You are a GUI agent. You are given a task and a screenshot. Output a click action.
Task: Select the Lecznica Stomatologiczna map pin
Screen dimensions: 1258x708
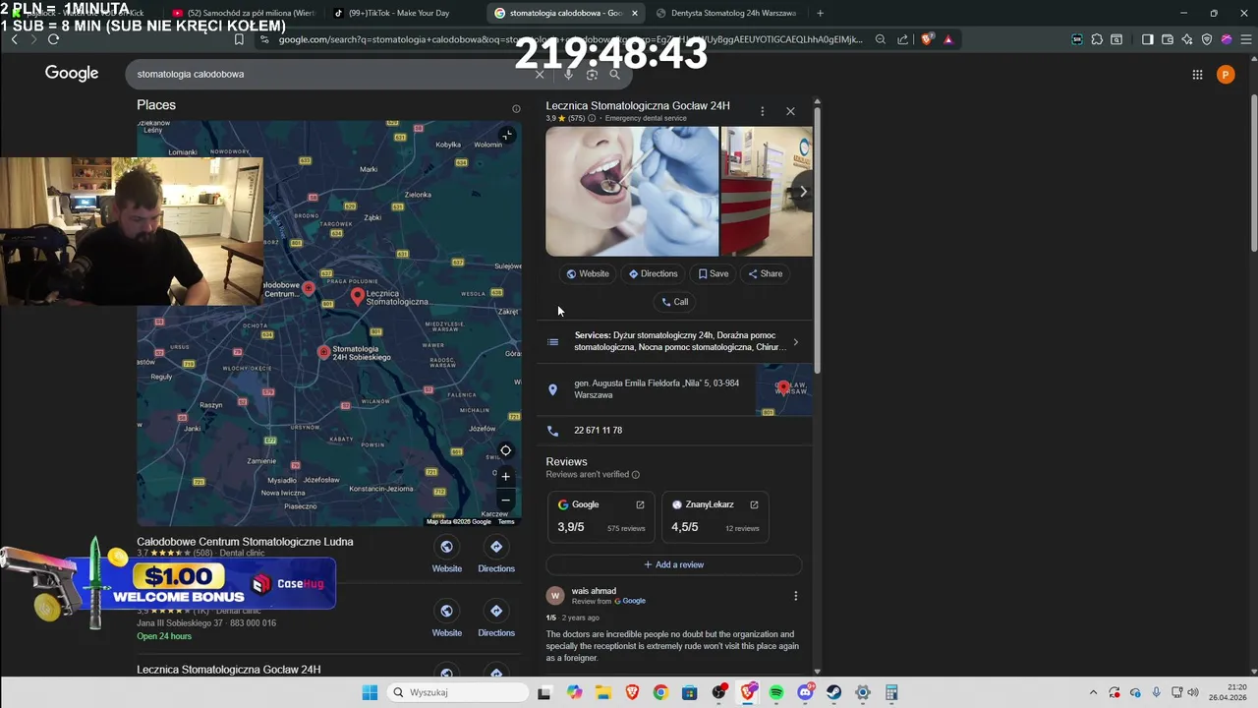357,296
